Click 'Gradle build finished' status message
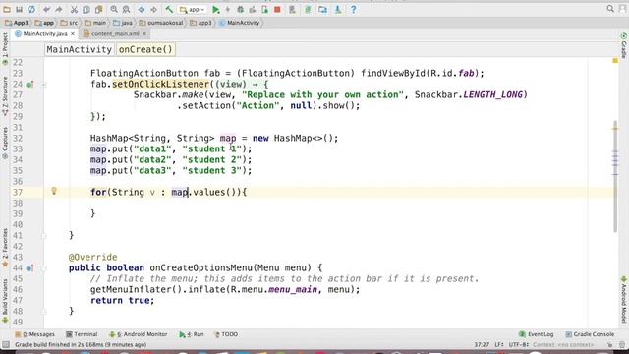This screenshot has height=354, width=629. pos(81,344)
